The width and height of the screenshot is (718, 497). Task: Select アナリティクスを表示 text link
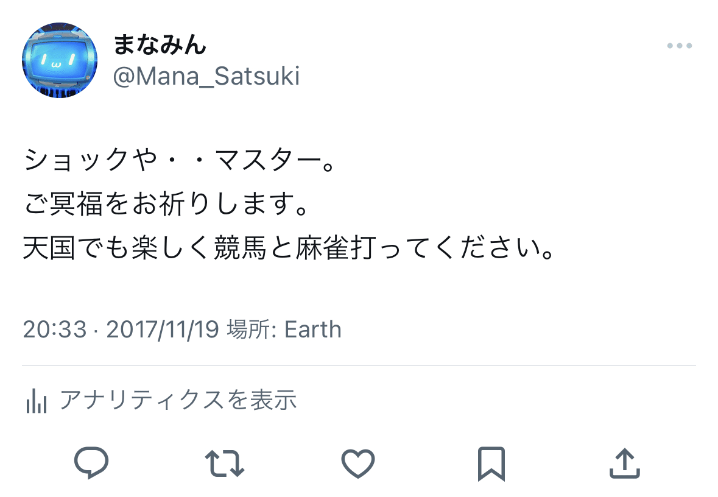[178, 400]
